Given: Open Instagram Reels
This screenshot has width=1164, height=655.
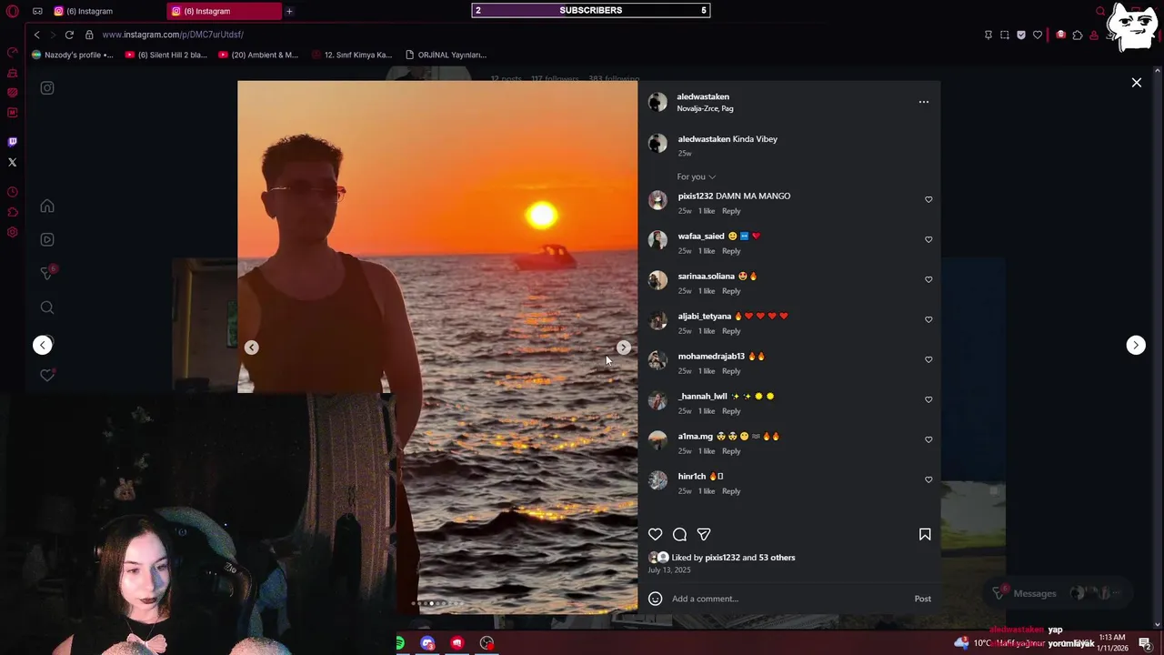Looking at the screenshot, I should (x=47, y=239).
